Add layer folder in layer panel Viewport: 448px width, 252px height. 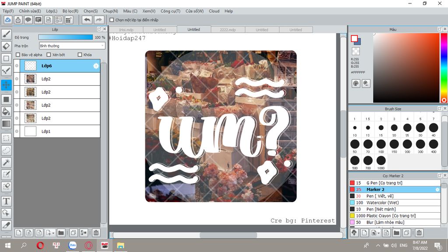[61, 233]
